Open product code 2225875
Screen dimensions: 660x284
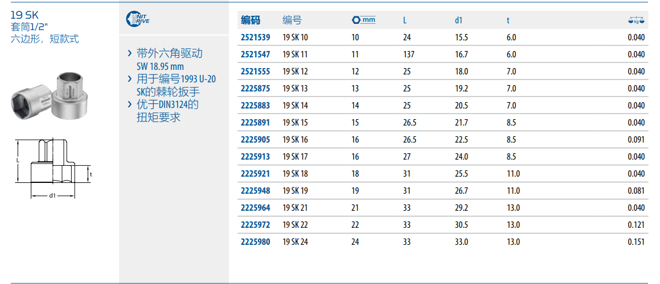click(256, 89)
